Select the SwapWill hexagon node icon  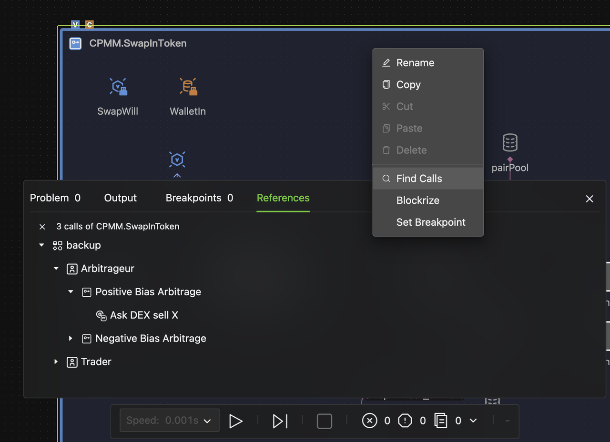point(118,86)
